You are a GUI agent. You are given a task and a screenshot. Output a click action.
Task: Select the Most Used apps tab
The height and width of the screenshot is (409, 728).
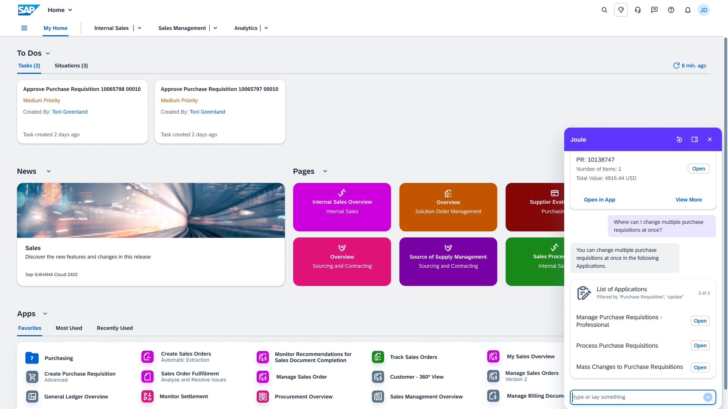pyautogui.click(x=69, y=328)
